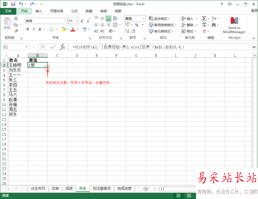Increase indent in alignment group
258x199 pixels.
point(103,31)
